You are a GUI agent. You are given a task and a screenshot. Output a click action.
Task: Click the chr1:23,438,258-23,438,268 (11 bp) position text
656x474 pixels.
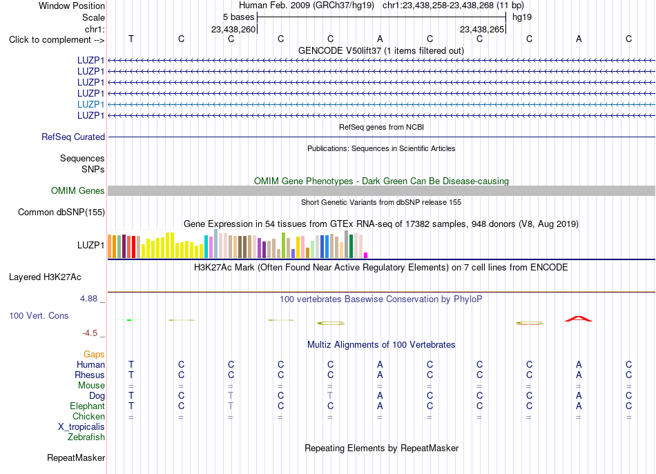click(453, 6)
